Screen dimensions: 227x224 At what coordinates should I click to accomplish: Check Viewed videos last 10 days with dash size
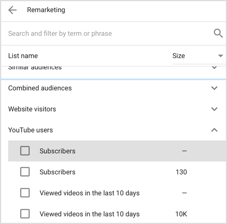[x=25, y=193]
